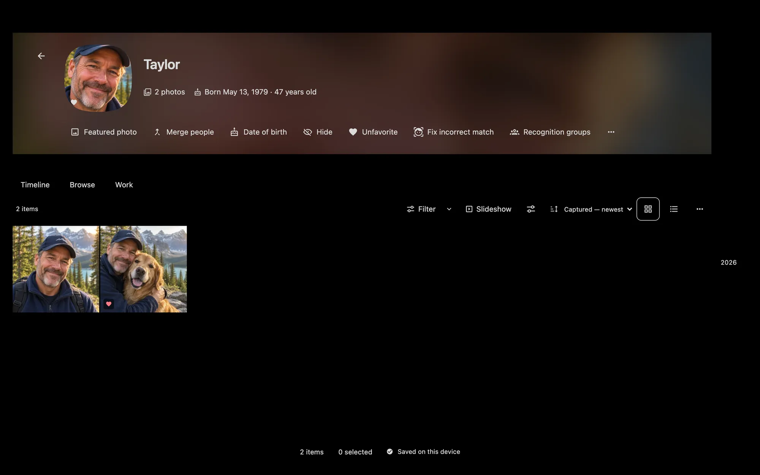Image resolution: width=760 pixels, height=475 pixels.
Task: Edit the Date of birth
Action: pyautogui.click(x=258, y=132)
